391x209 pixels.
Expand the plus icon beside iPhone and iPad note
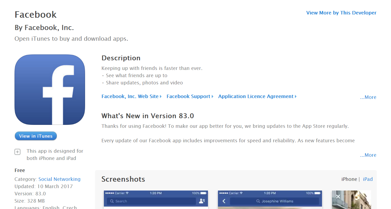point(17,152)
